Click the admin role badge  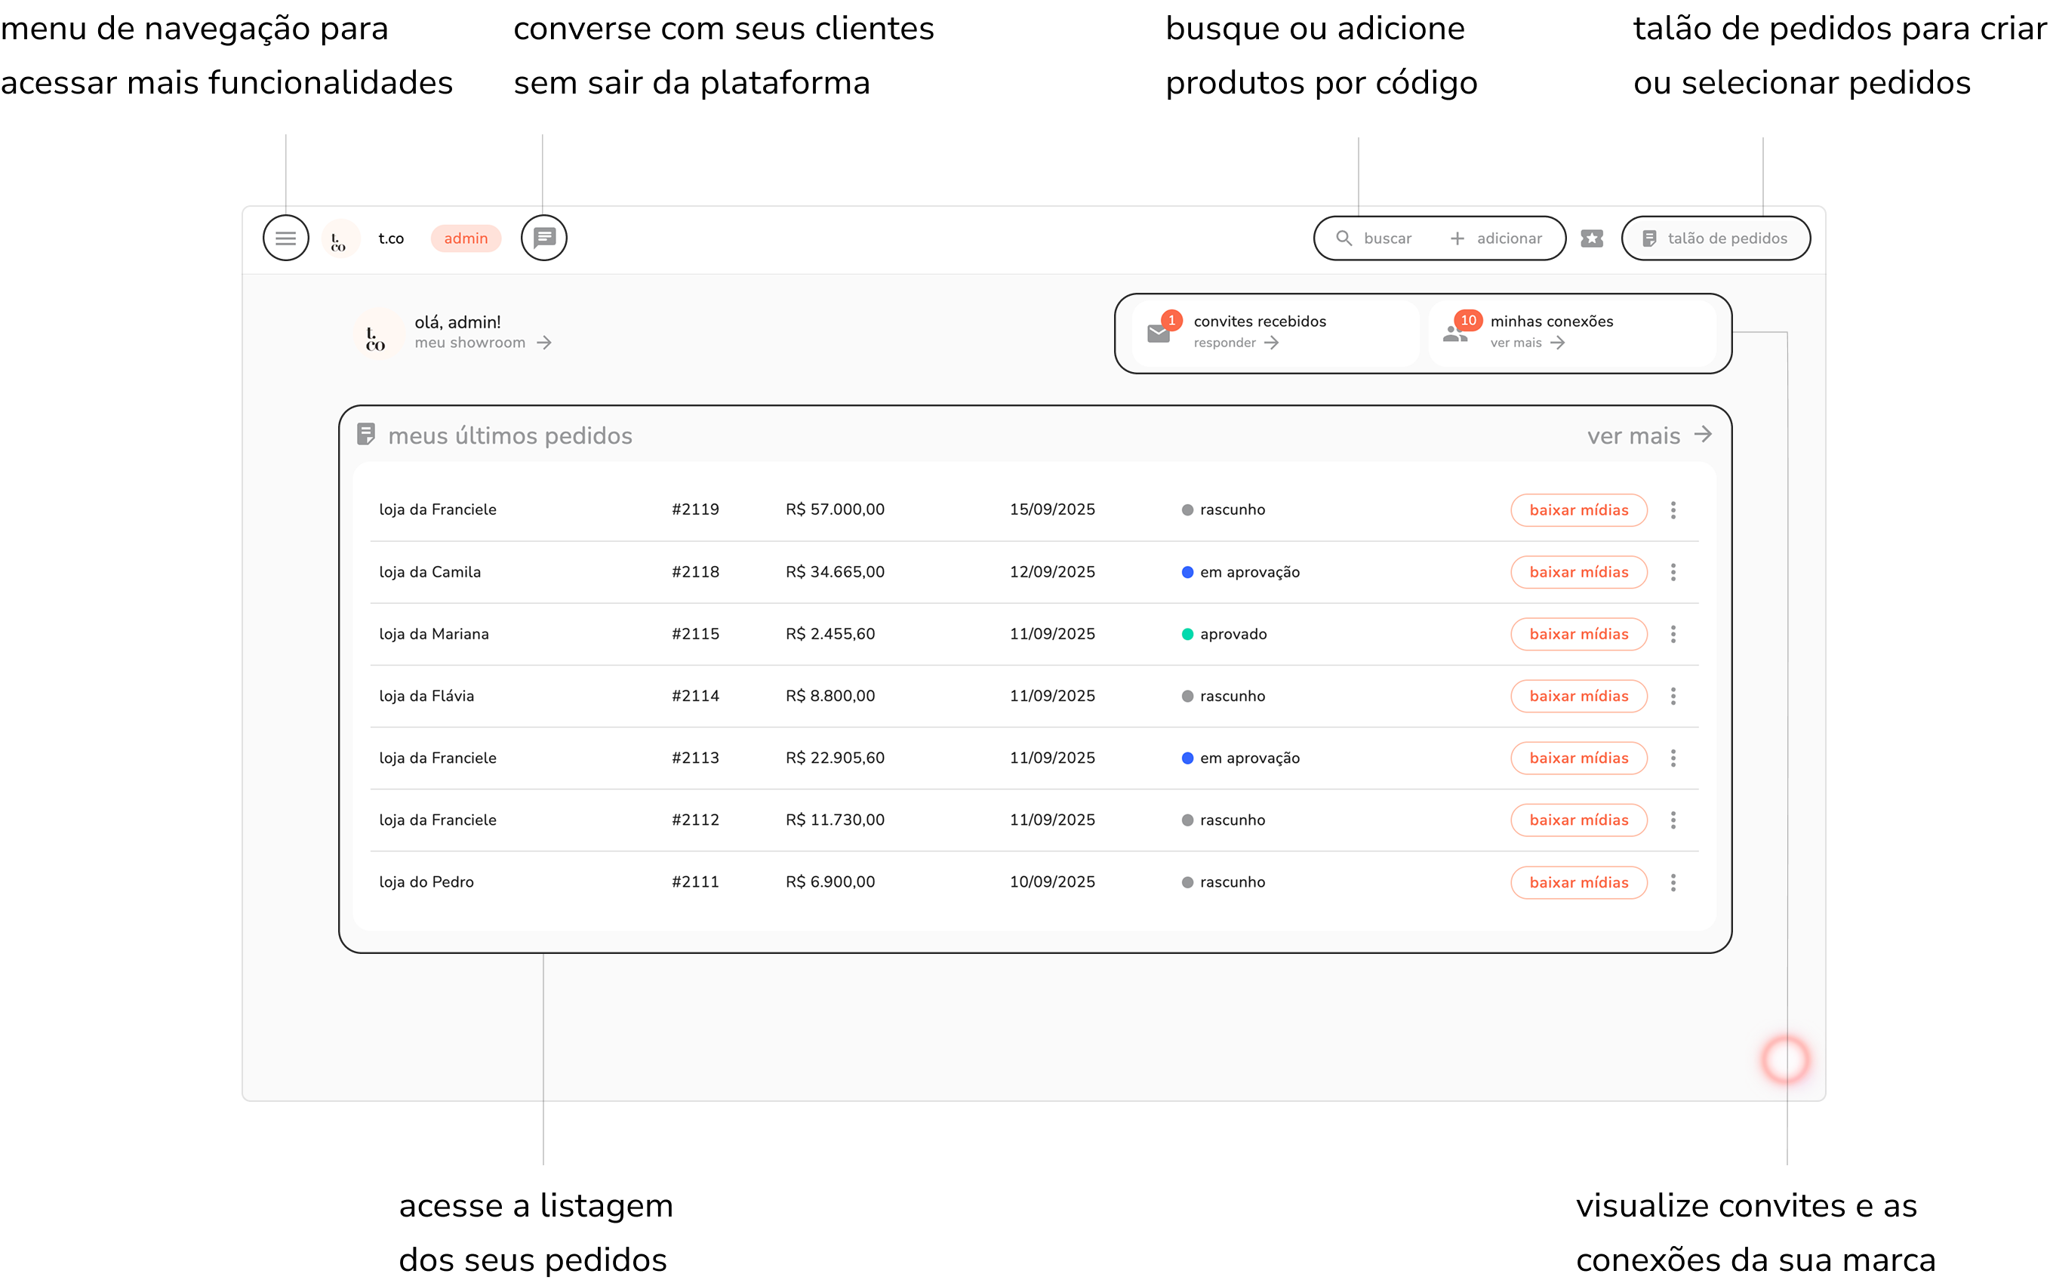pos(465,239)
